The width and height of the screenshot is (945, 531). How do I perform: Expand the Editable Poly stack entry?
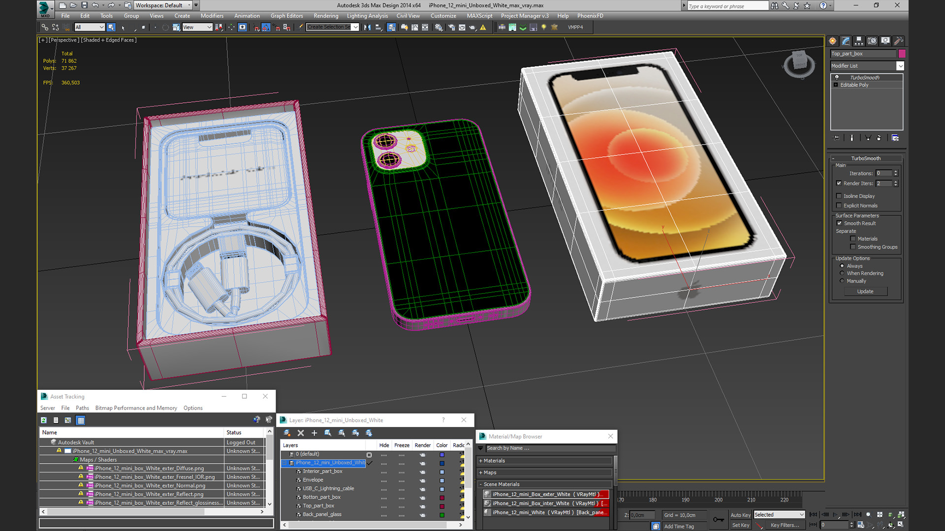(836, 85)
